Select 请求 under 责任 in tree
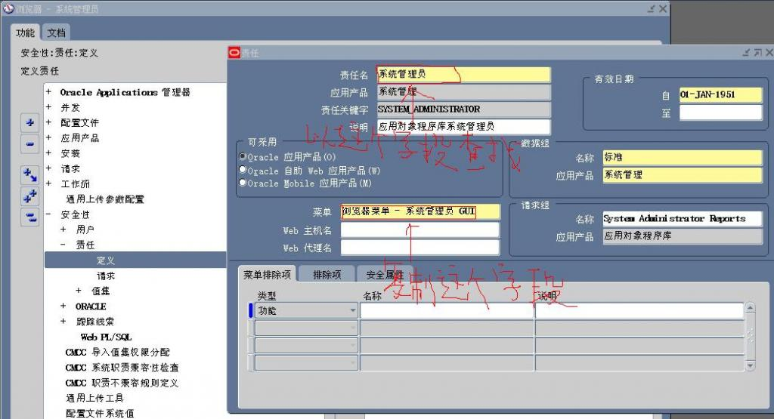 point(106,276)
